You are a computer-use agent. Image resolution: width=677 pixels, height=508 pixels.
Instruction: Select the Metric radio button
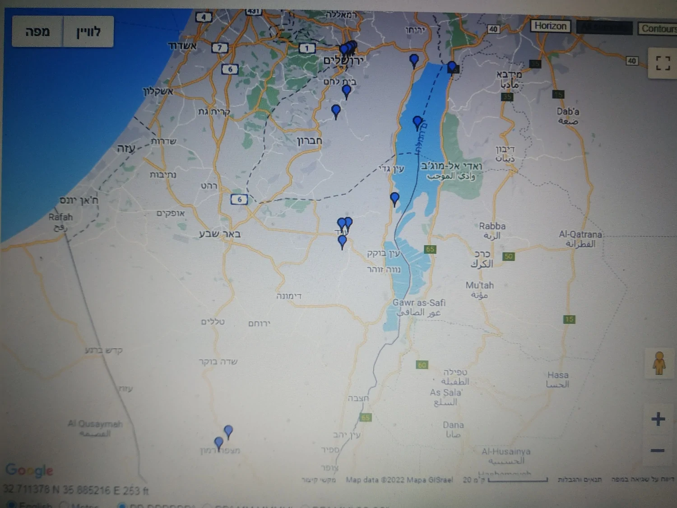click(65, 505)
